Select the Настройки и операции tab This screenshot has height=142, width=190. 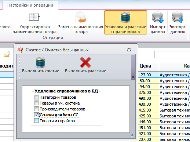[x=30, y=5]
